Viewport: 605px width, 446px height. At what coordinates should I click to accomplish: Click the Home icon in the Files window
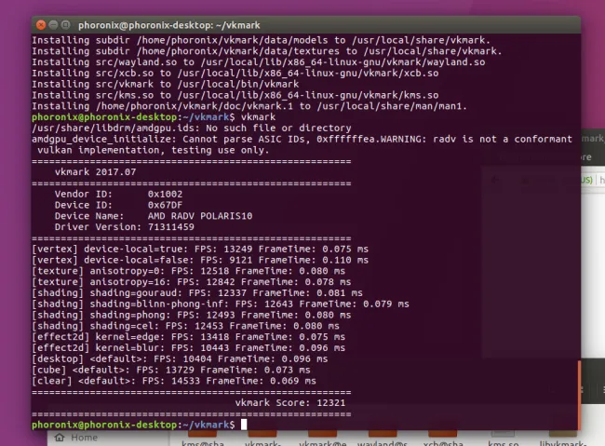(x=60, y=438)
